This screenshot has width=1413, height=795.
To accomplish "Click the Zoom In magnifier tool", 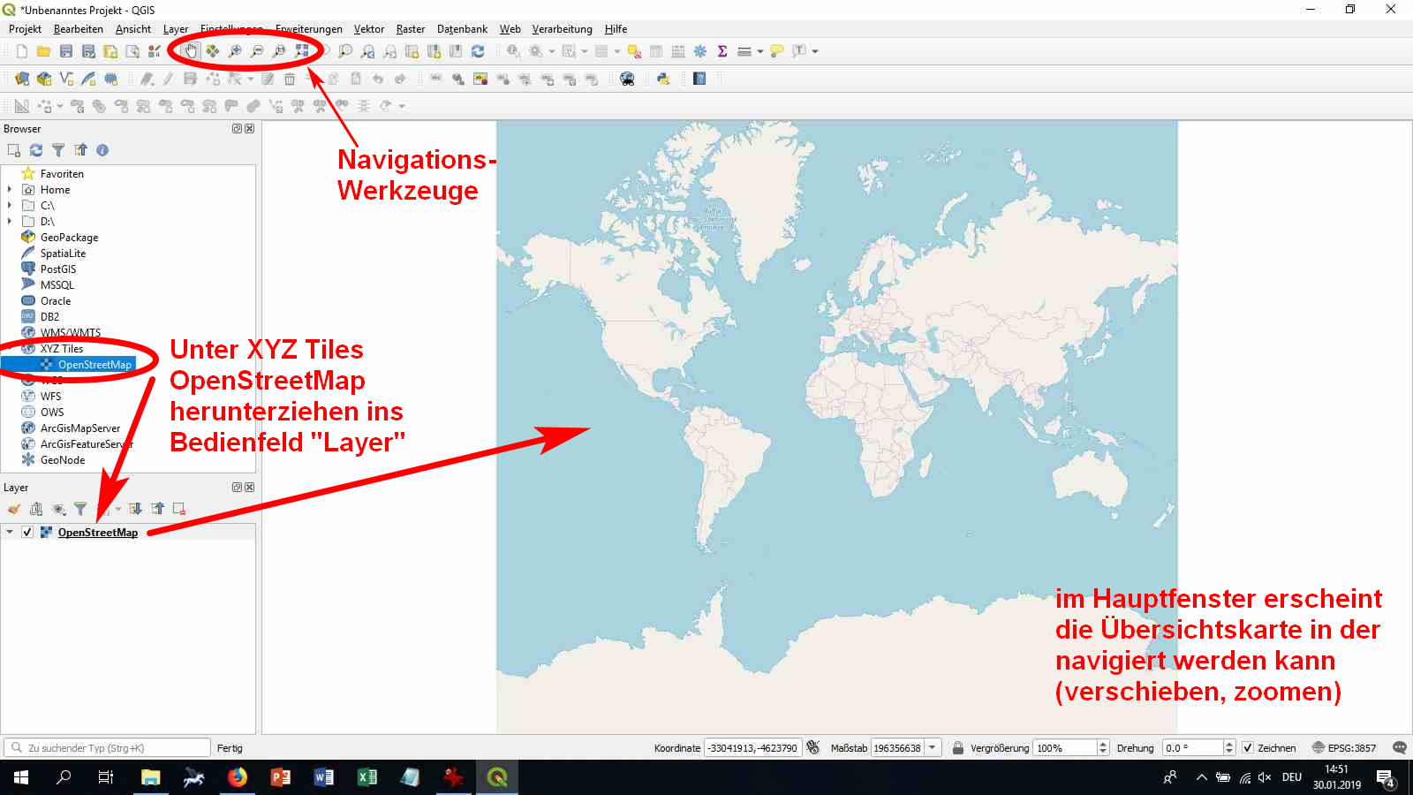I will [235, 51].
